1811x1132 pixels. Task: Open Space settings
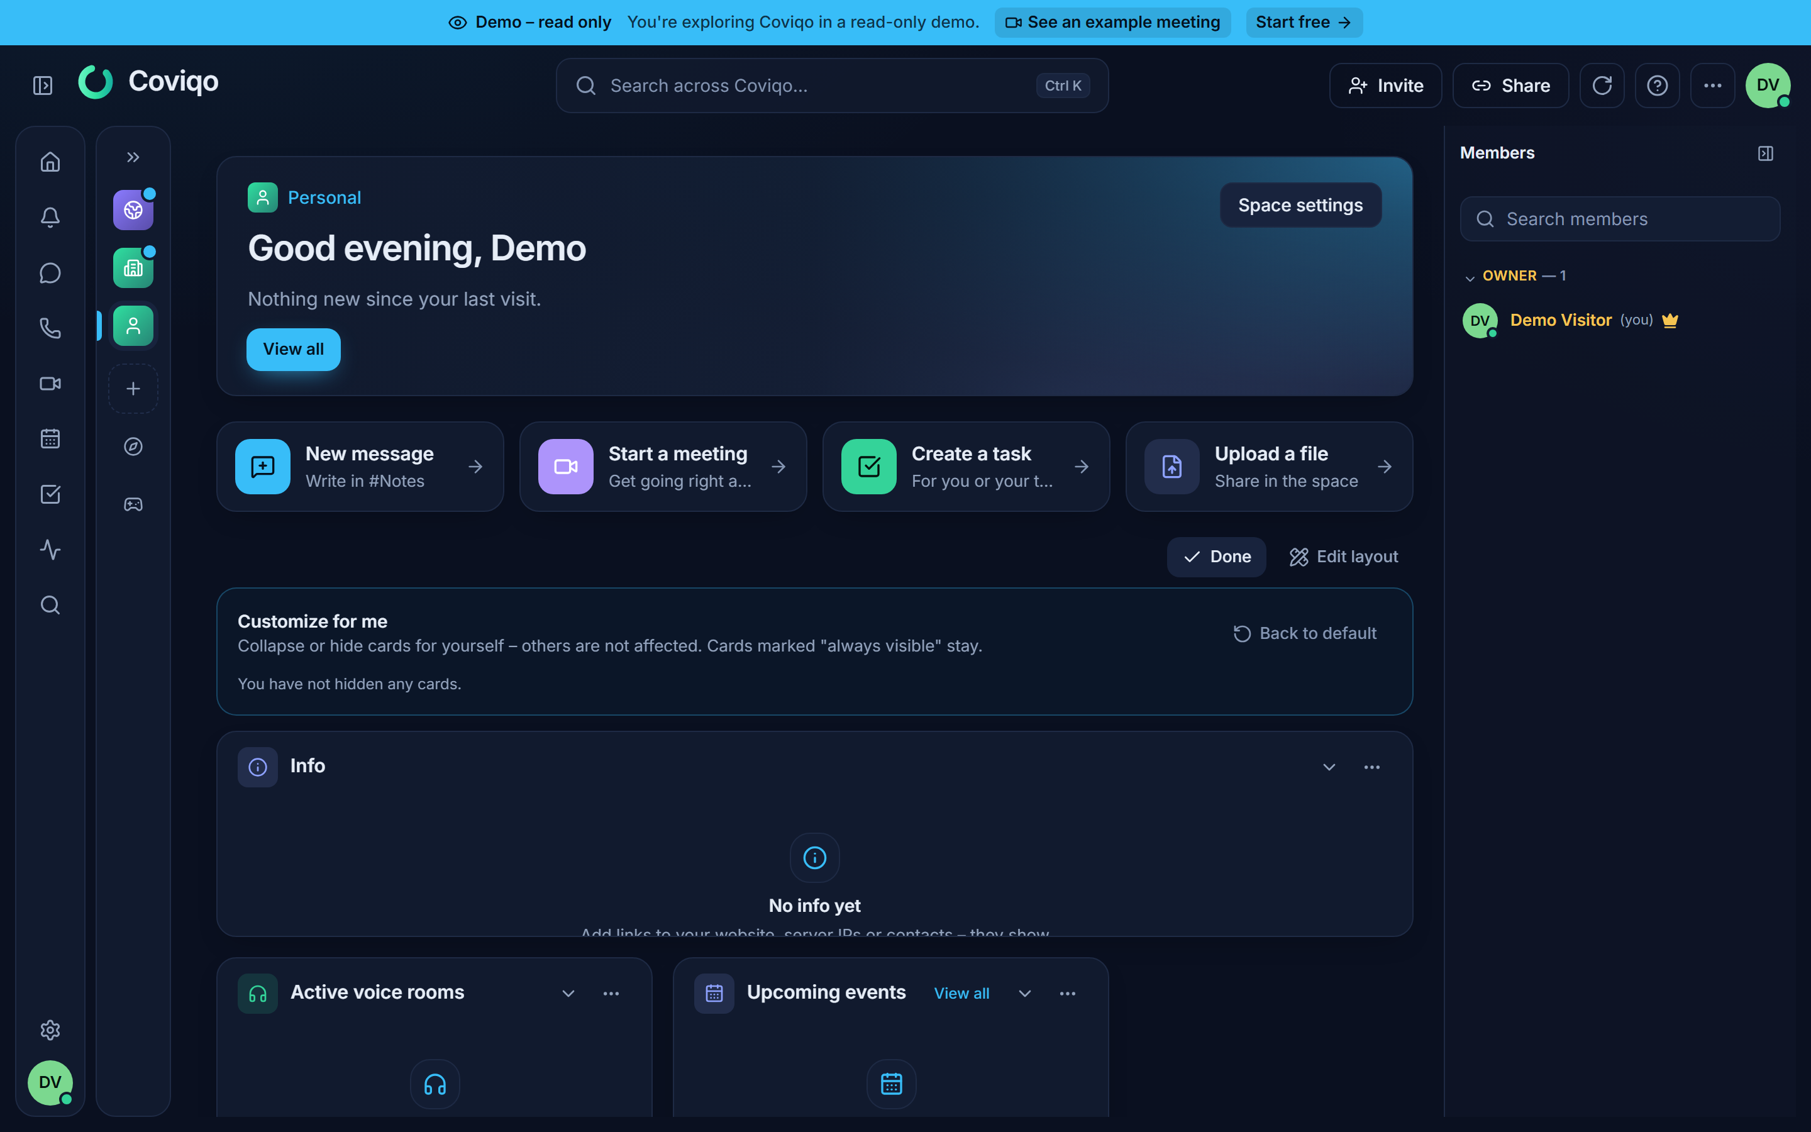click(1300, 205)
